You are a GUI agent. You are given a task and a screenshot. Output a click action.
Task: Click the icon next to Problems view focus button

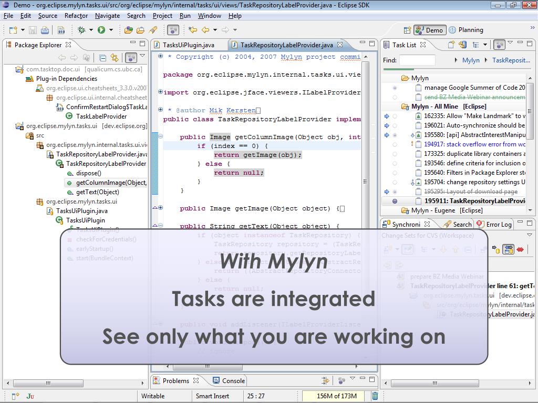pos(325,380)
